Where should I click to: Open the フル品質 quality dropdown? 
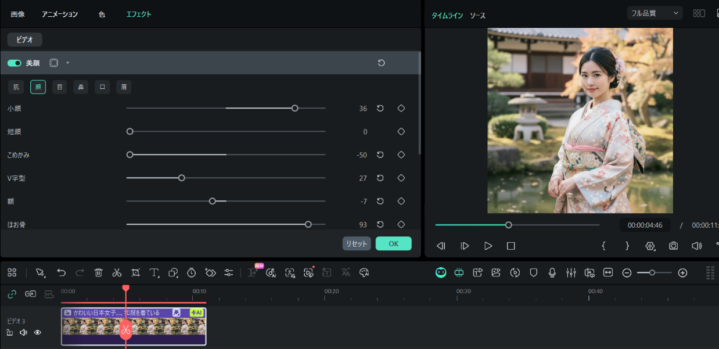pos(655,13)
